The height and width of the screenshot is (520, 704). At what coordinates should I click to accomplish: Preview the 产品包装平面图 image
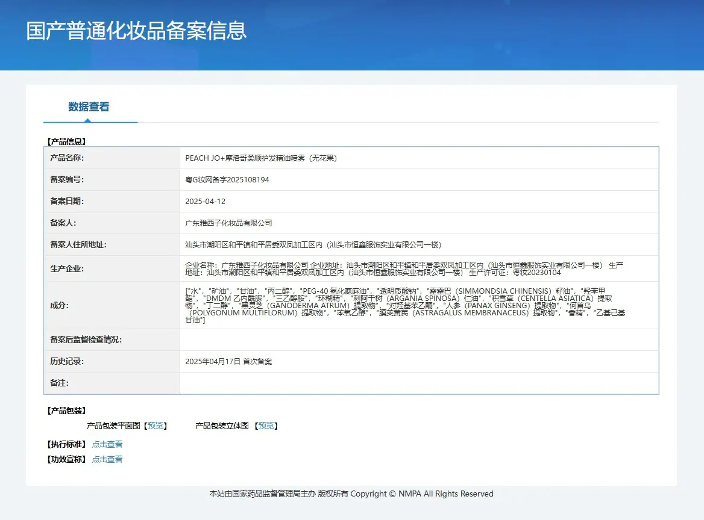(156, 426)
